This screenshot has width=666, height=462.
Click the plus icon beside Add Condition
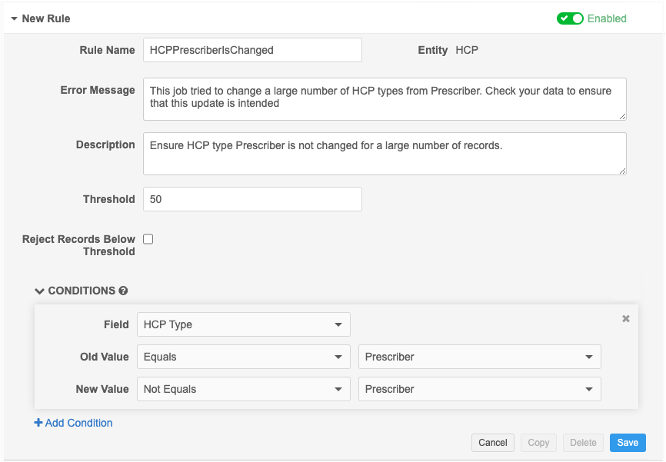click(x=38, y=423)
